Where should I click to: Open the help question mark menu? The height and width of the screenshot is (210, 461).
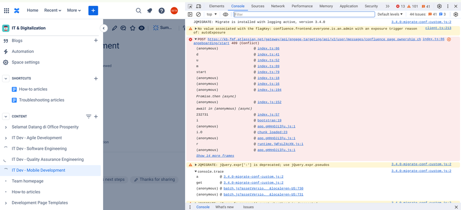(162, 11)
